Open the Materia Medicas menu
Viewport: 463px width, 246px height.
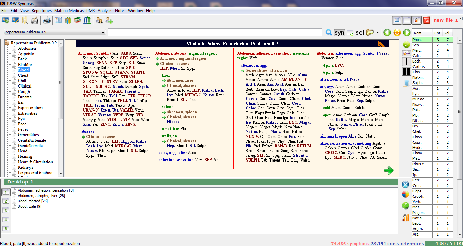[69, 11]
